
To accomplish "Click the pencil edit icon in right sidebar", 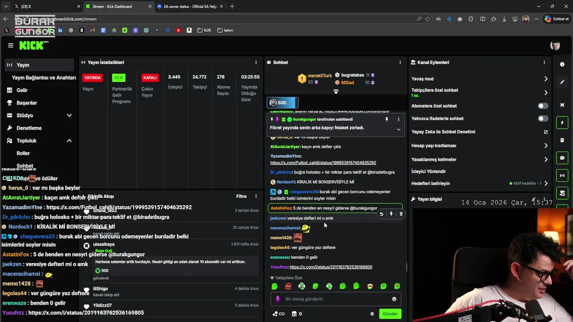I will point(562,82).
